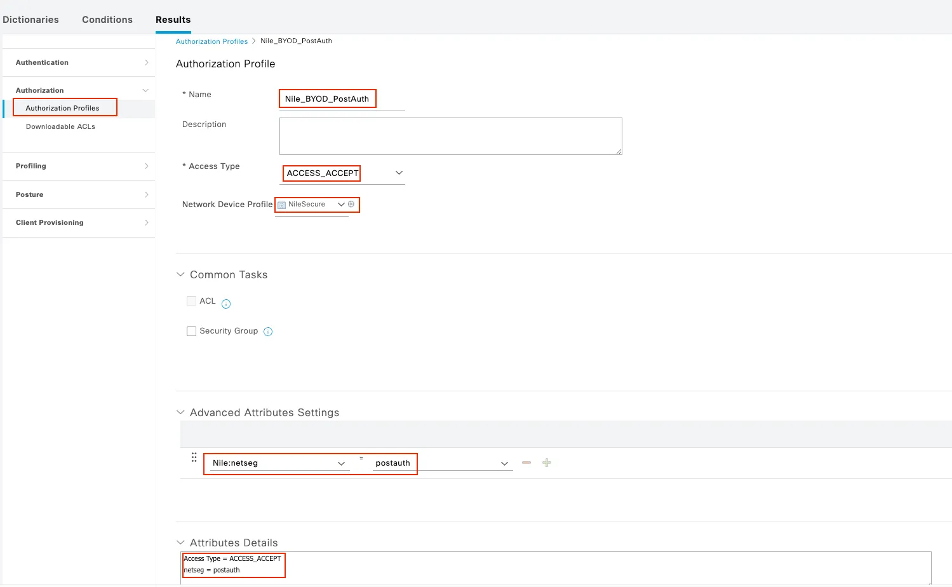The image size is (952, 587).
Task: Collapse Advanced Attributes Settings section
Action: pyautogui.click(x=180, y=412)
